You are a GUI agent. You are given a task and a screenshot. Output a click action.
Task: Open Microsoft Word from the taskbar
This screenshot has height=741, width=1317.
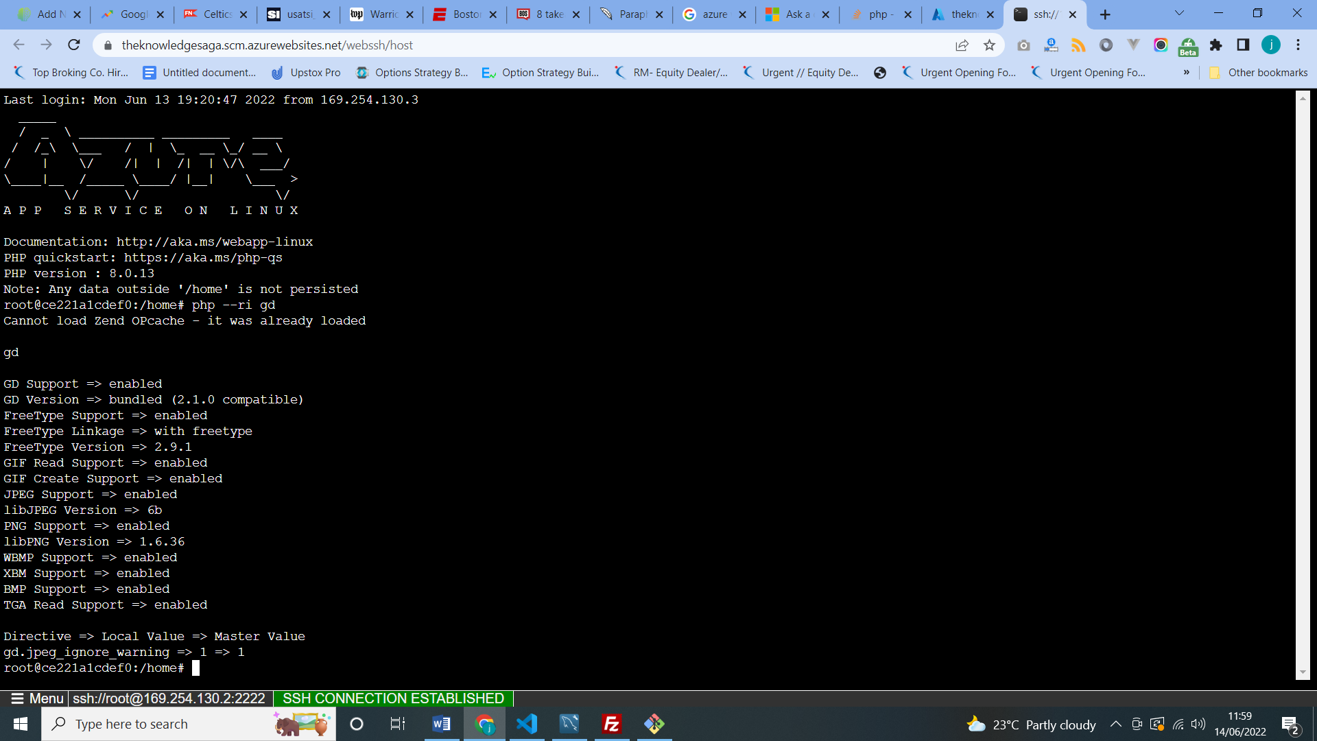pos(441,724)
